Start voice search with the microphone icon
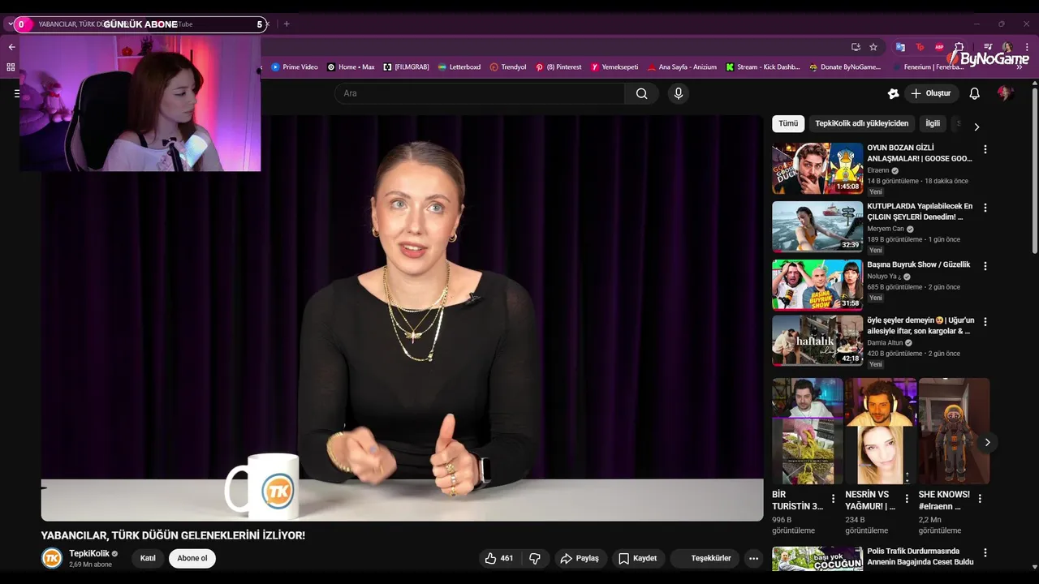 [x=679, y=93]
